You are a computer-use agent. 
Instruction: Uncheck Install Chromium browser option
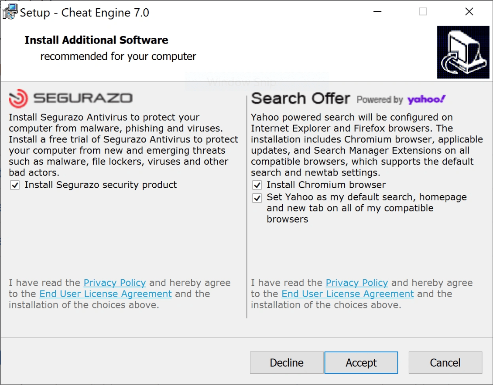pos(257,185)
